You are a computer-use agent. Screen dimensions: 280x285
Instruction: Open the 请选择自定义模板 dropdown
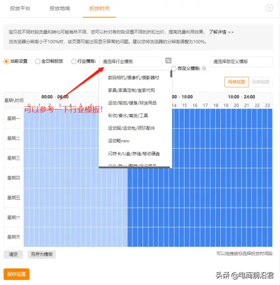pyautogui.click(x=241, y=62)
